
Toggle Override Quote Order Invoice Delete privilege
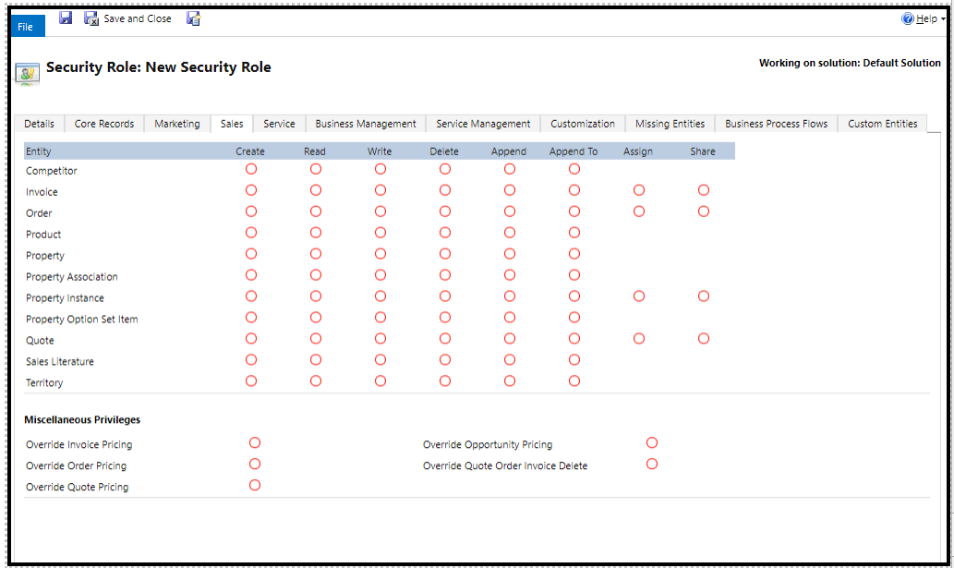[652, 464]
